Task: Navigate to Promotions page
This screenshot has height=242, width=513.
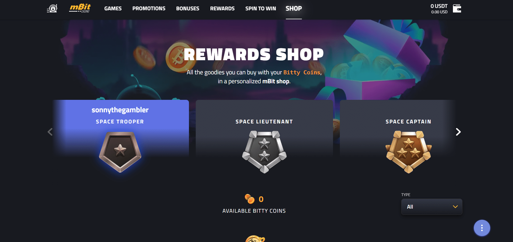Action: [149, 8]
